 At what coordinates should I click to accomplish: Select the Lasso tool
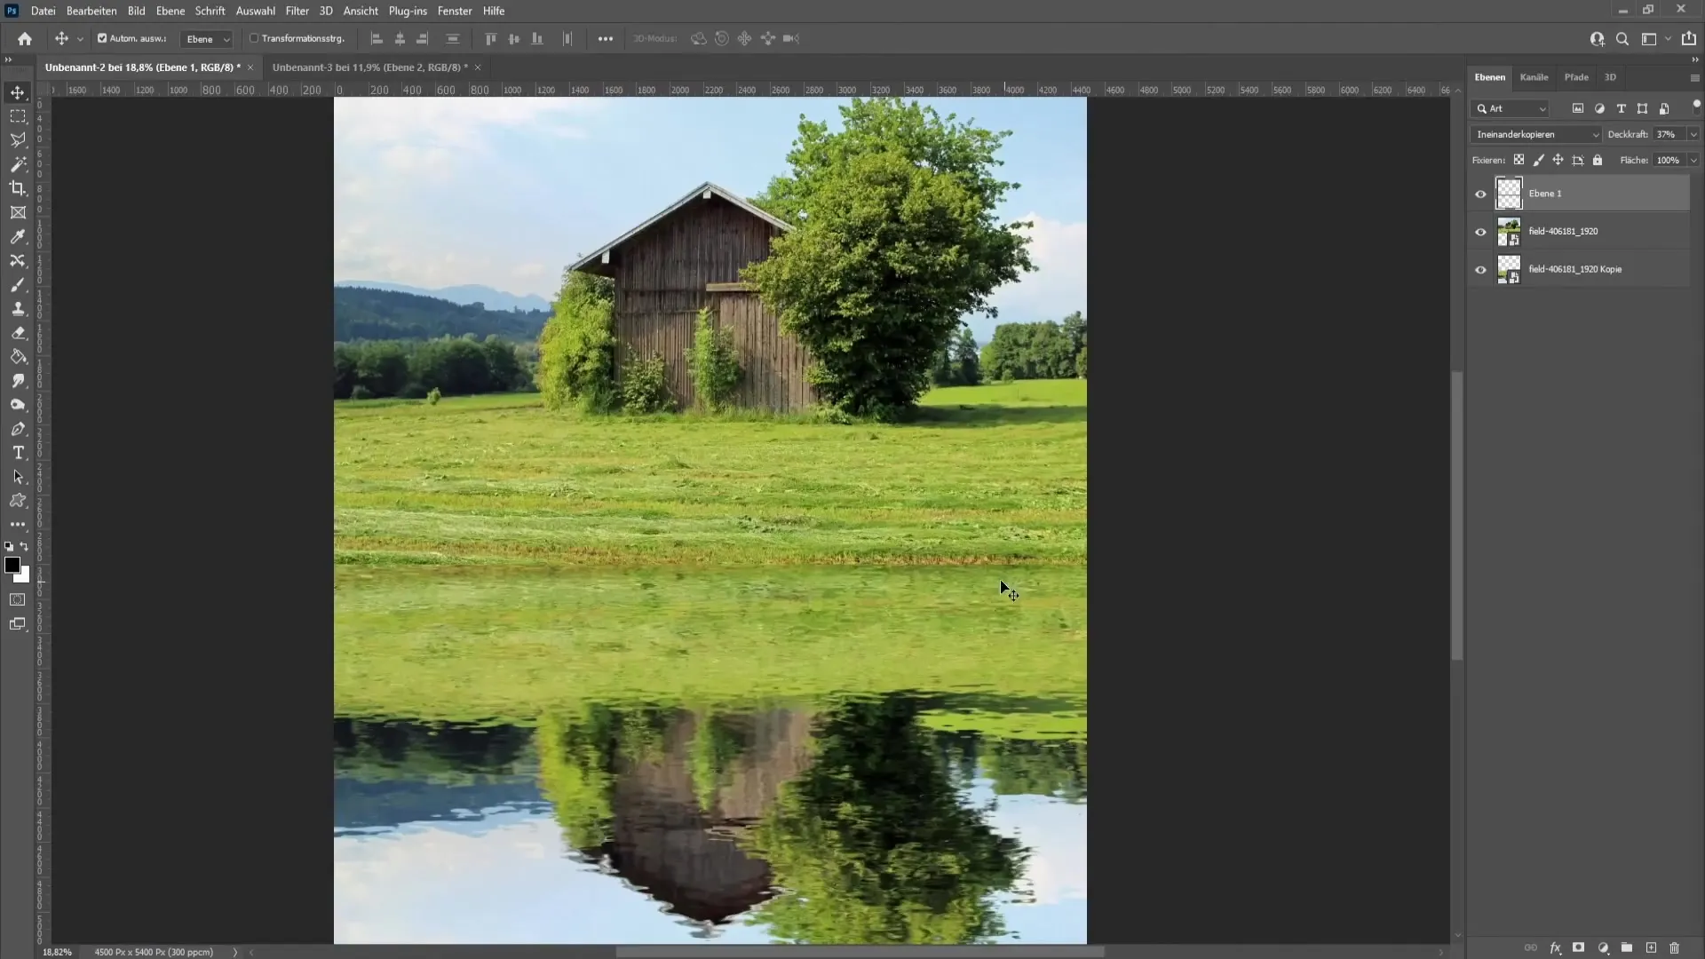coord(18,140)
